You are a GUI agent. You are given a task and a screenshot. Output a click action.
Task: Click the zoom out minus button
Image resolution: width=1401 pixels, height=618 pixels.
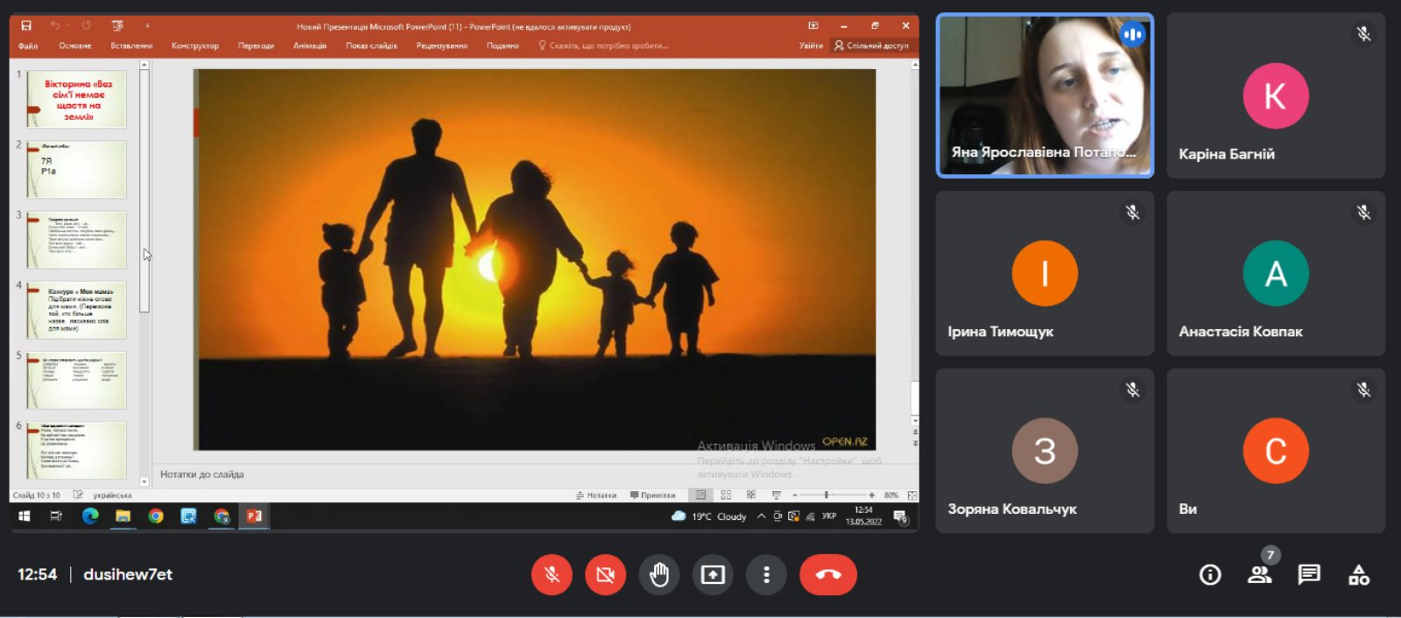click(795, 495)
